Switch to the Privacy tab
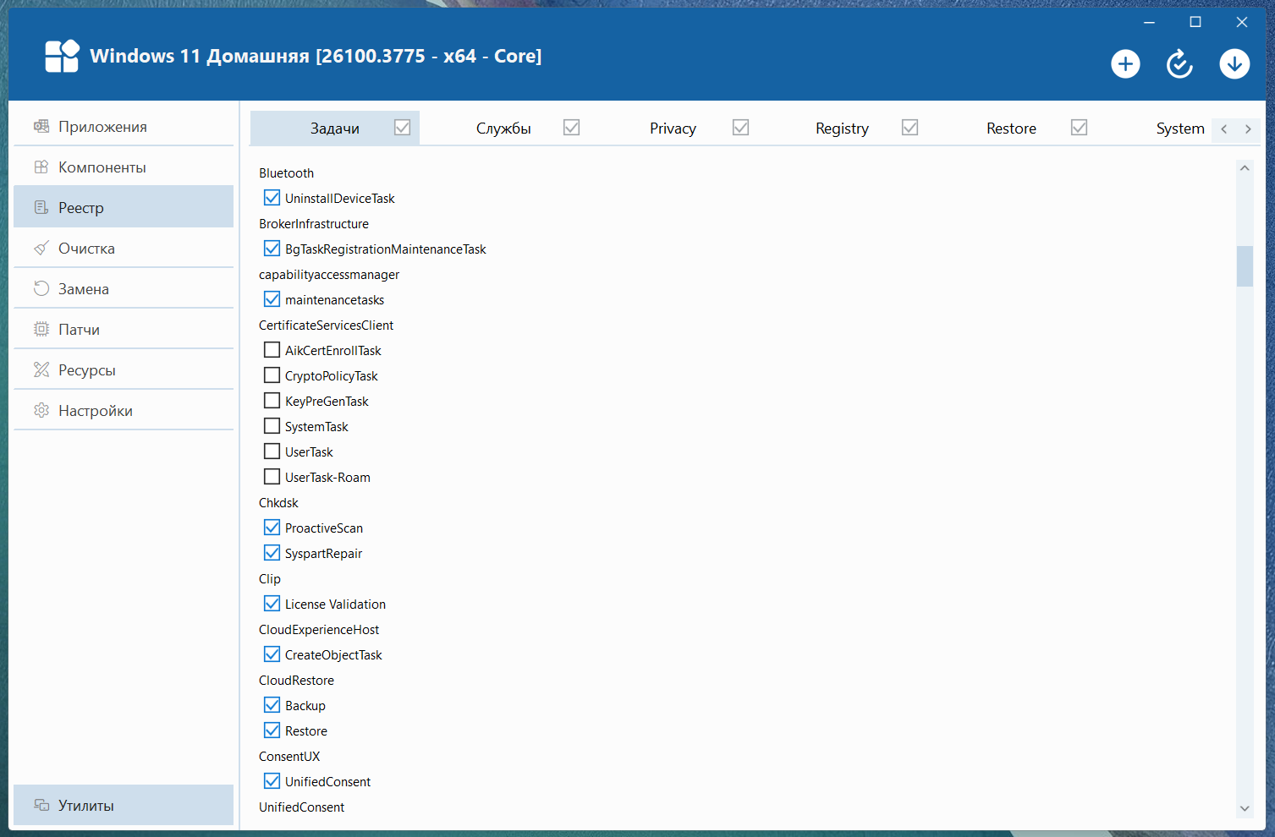 click(673, 129)
